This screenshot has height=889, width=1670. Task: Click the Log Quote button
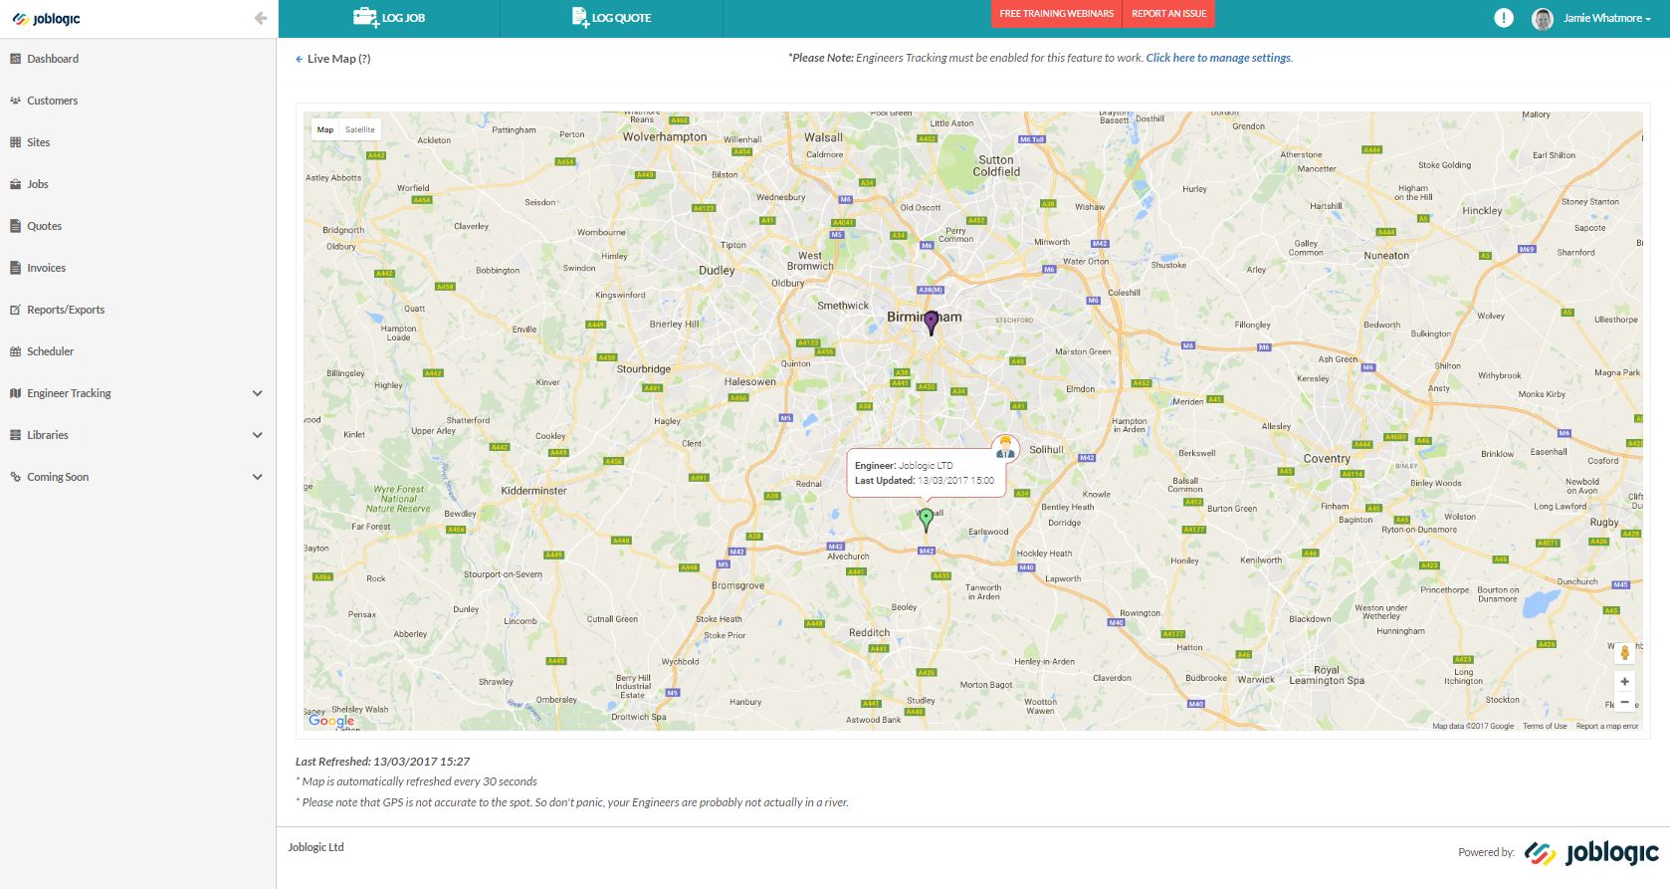611,18
